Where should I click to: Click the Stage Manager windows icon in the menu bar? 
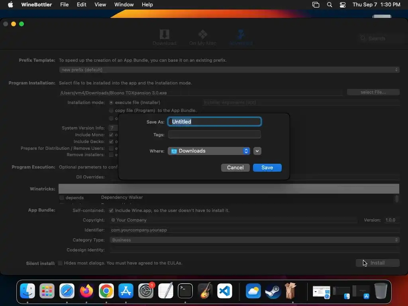316,5
